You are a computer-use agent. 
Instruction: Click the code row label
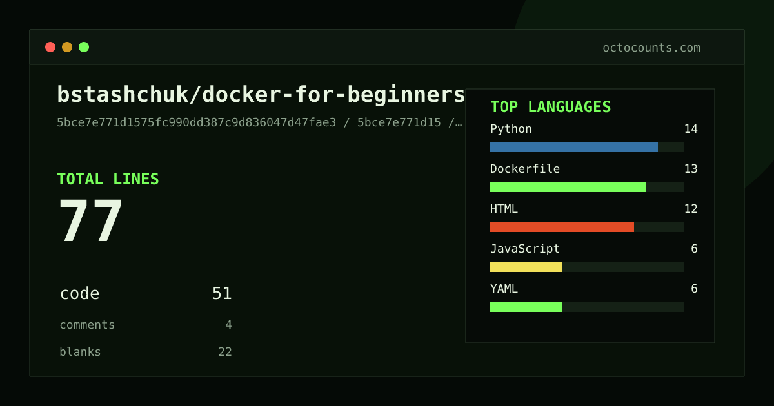[79, 294]
